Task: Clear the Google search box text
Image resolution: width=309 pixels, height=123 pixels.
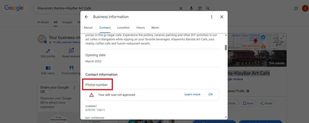Action: [181, 8]
